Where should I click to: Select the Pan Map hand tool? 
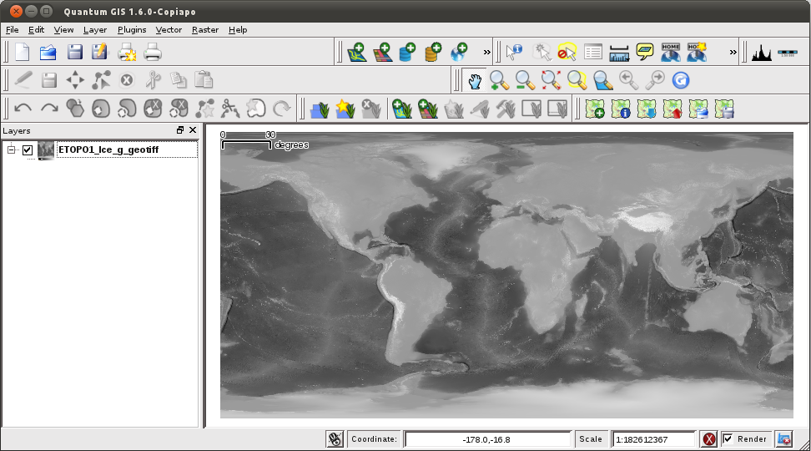[474, 80]
